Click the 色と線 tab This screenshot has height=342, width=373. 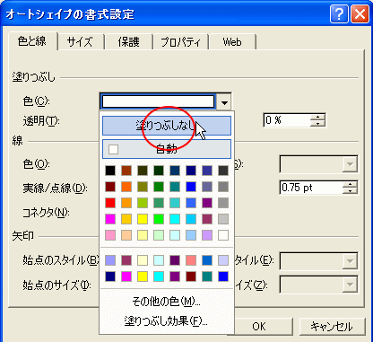(x=32, y=41)
